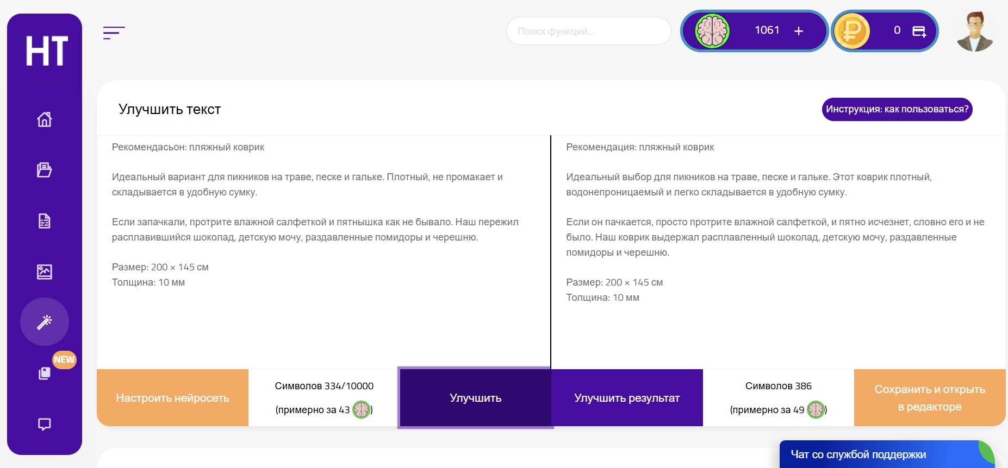1008x468 pixels.
Task: Select the magic wand improve tool
Action: coord(45,322)
